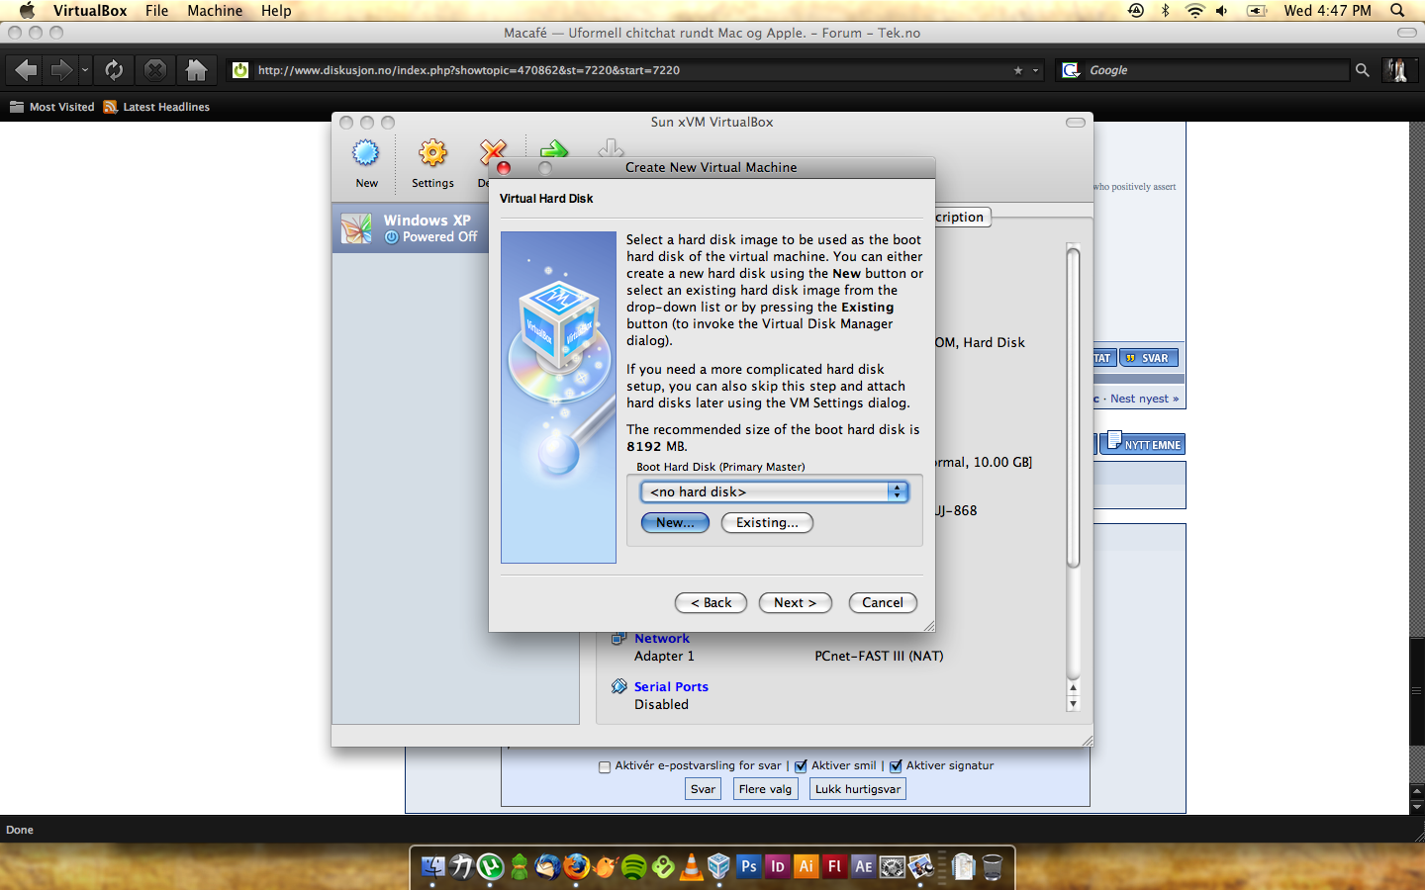Open the Machine menu
Screen dimensions: 1425x890
point(215,11)
